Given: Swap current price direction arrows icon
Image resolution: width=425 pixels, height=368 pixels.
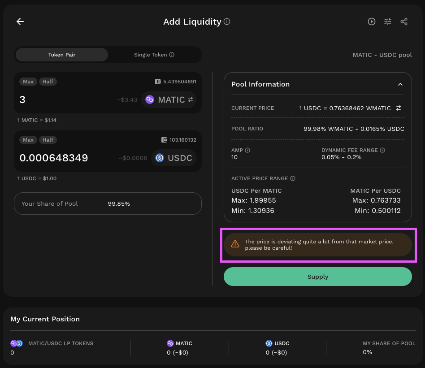Looking at the screenshot, I should pyautogui.click(x=399, y=108).
